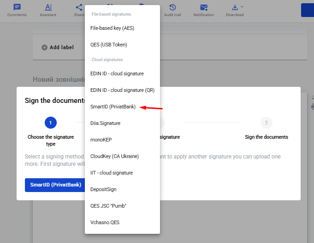Choose monoKEP signature option
Screen dimensions: 314x243
[x=122, y=140]
